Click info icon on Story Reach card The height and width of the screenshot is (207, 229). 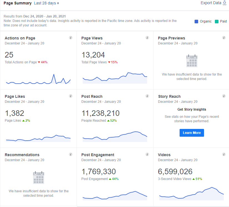(x=224, y=96)
